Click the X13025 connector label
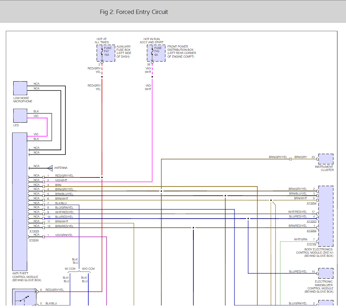The image size is (346, 308). [34, 231]
